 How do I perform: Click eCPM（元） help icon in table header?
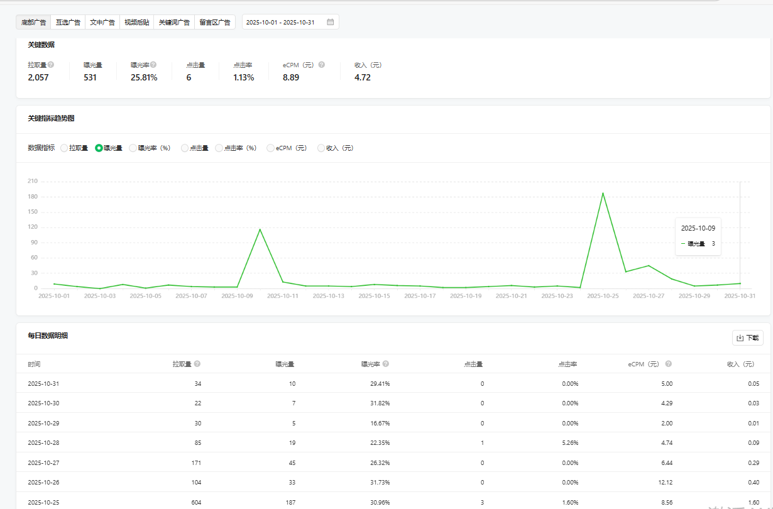coord(669,364)
